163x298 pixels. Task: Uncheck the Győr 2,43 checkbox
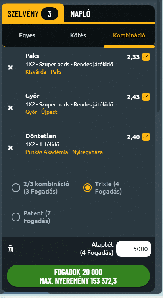(x=146, y=97)
